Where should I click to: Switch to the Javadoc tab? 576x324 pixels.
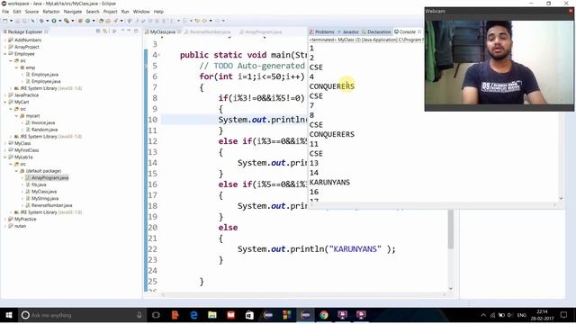pos(348,32)
